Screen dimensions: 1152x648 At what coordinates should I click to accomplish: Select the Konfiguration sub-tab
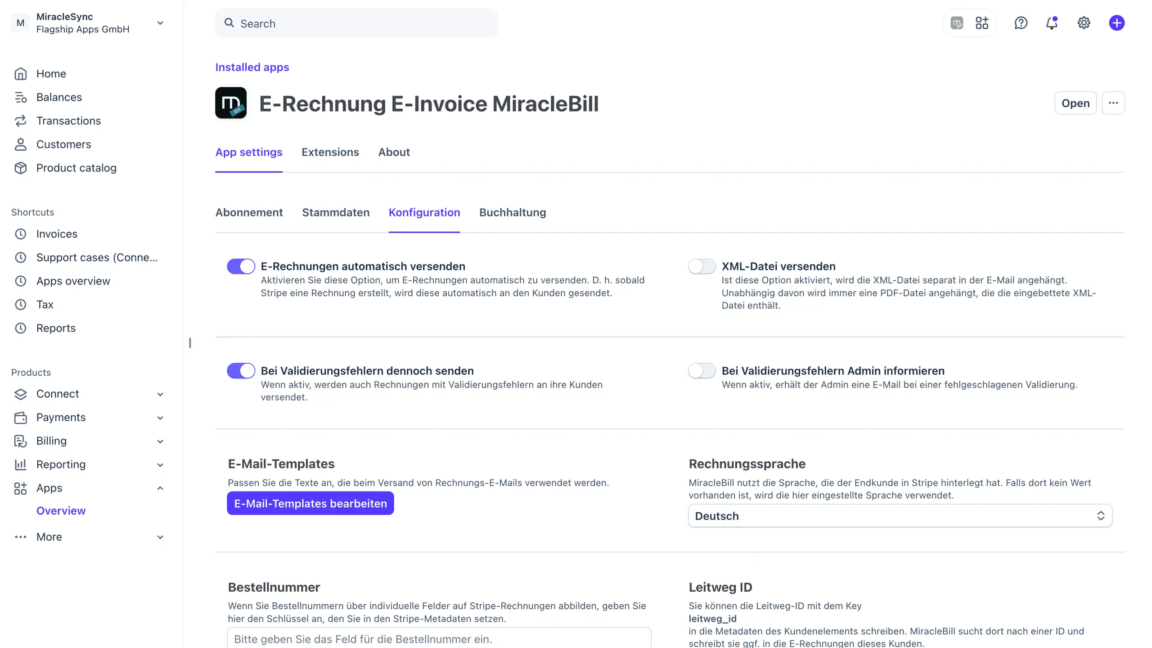(424, 212)
